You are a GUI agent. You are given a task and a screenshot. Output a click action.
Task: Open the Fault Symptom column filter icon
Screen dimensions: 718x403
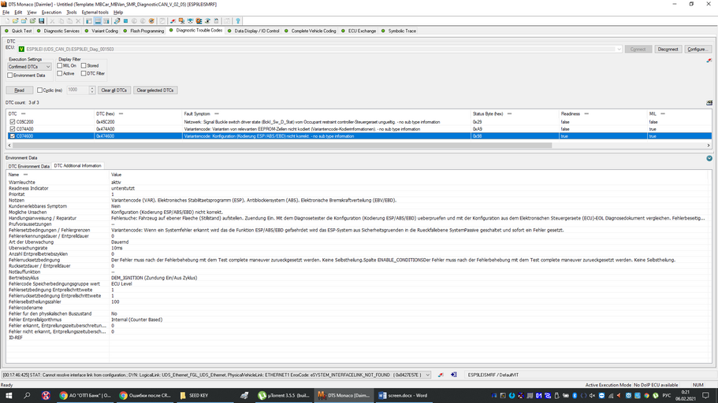coord(217,113)
